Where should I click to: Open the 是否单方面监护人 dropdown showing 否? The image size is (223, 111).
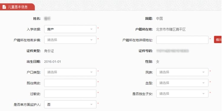click(x=70, y=105)
